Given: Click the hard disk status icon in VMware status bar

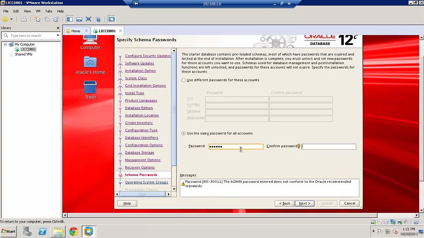Looking at the screenshot, I should (373, 222).
